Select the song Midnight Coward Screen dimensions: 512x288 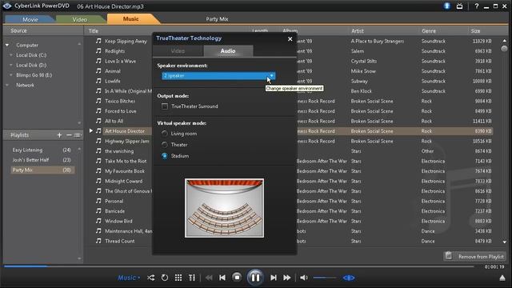(x=124, y=182)
